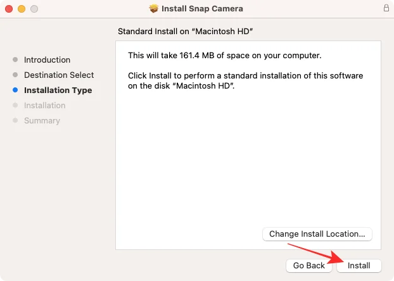Click the gray bullet beside Introduction
Image resolution: width=394 pixels, height=281 pixels.
pyautogui.click(x=15, y=60)
